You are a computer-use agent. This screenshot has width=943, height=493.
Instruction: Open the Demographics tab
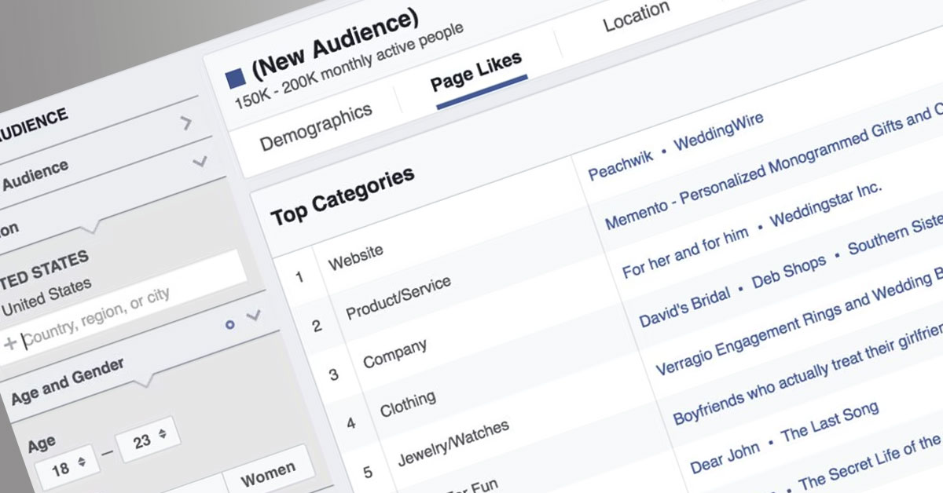click(316, 127)
